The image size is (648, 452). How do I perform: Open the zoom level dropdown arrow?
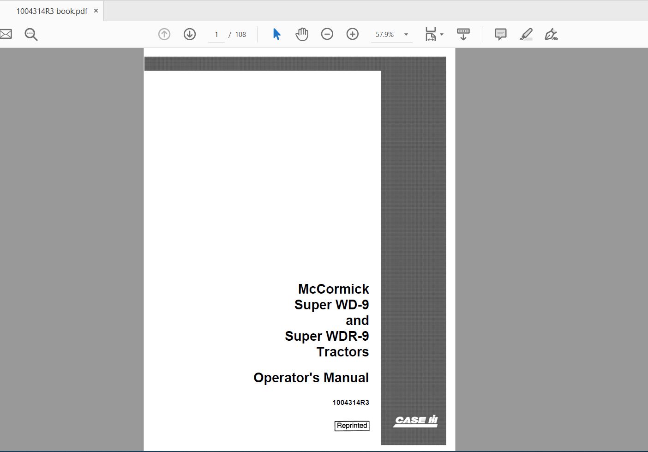[406, 35]
